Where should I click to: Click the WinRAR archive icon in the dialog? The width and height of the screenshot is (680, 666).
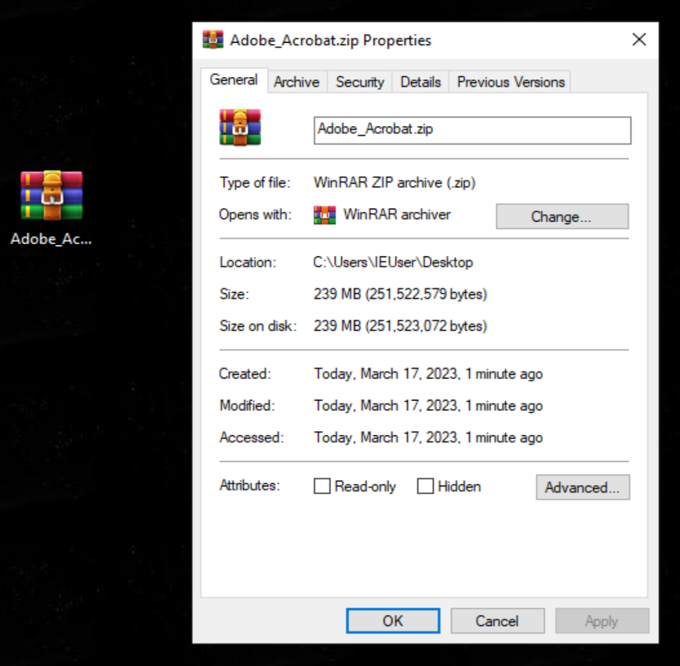tap(240, 129)
